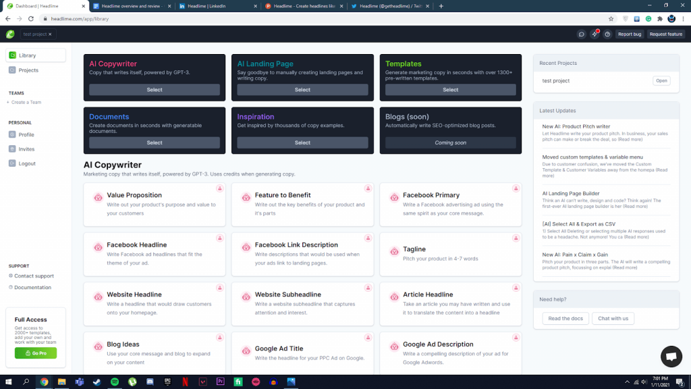The height and width of the screenshot is (389, 691).
Task: Click the Create a Team link
Action: pos(24,103)
